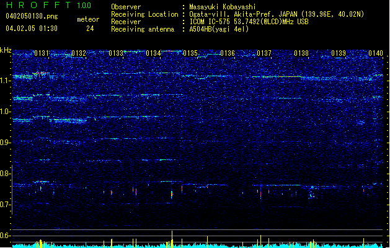Screen dimensions: 390x248
Task: Click the 1.1 kHz axis label
Action: click(6, 81)
